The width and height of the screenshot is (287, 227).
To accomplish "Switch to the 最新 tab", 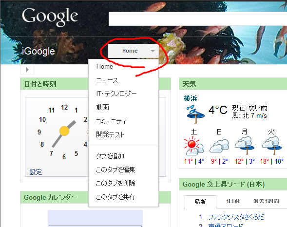I will tap(200, 202).
